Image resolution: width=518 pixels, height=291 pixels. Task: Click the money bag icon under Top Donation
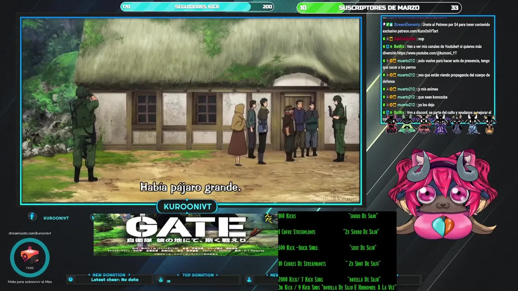pyautogui.click(x=161, y=280)
